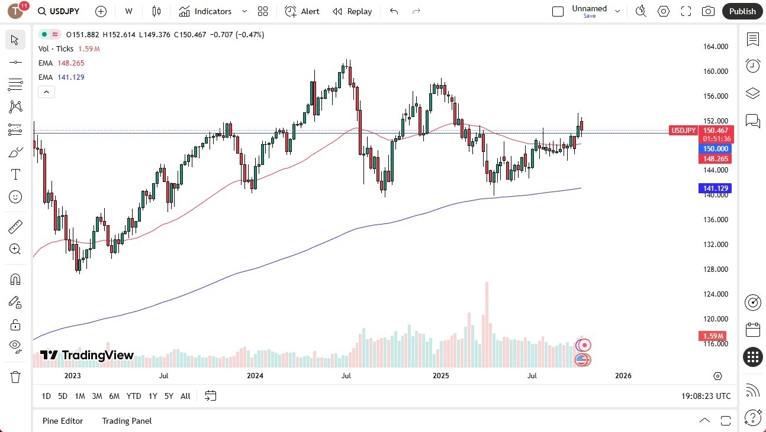Click the USDJPY symbol search field
This screenshot has width=766, height=432.
tap(65, 11)
